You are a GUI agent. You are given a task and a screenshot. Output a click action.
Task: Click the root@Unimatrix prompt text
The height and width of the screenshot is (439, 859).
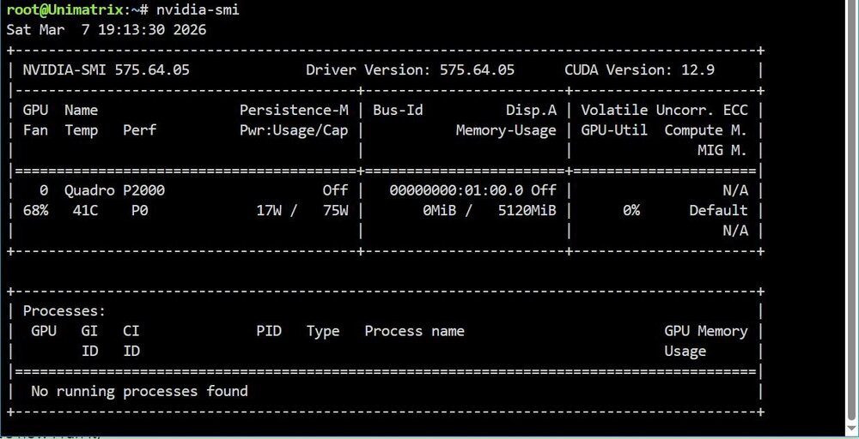(64, 9)
